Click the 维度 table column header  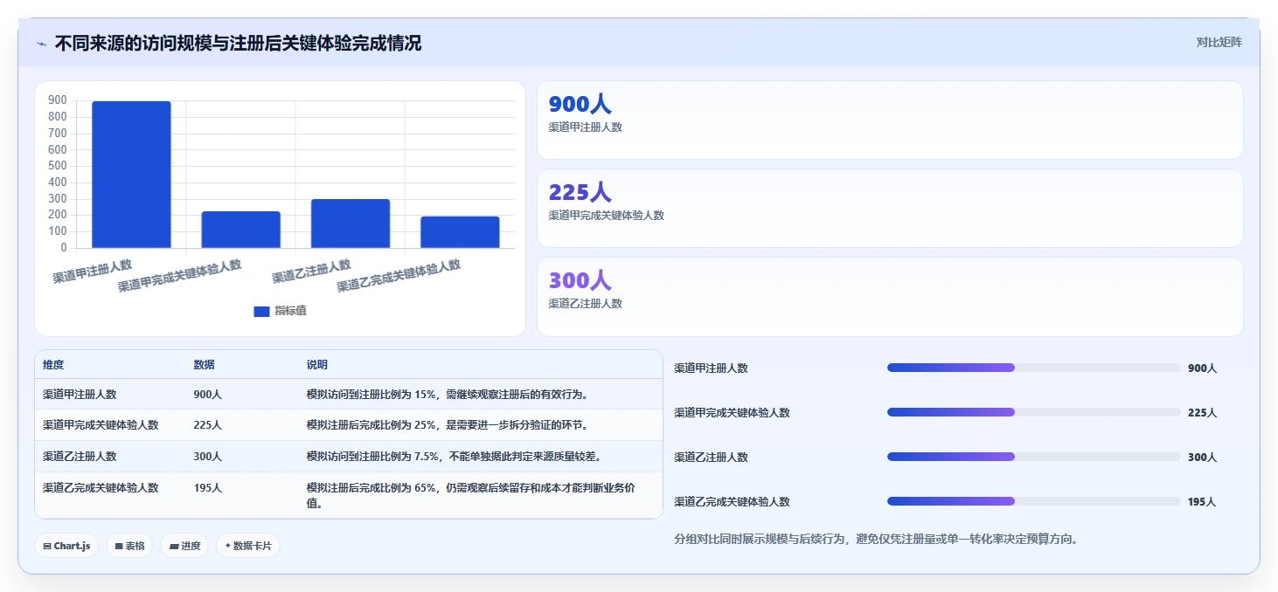53,365
